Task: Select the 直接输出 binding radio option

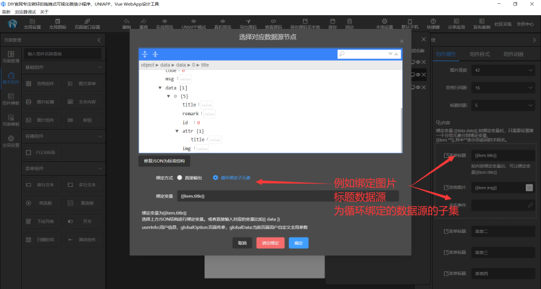Action: [178, 178]
